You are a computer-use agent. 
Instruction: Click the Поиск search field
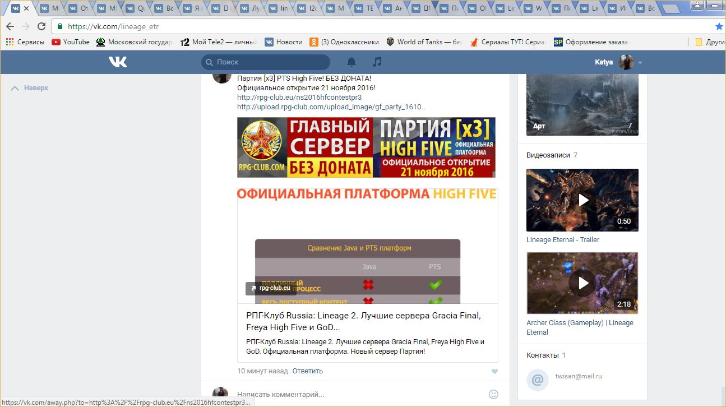(266, 62)
